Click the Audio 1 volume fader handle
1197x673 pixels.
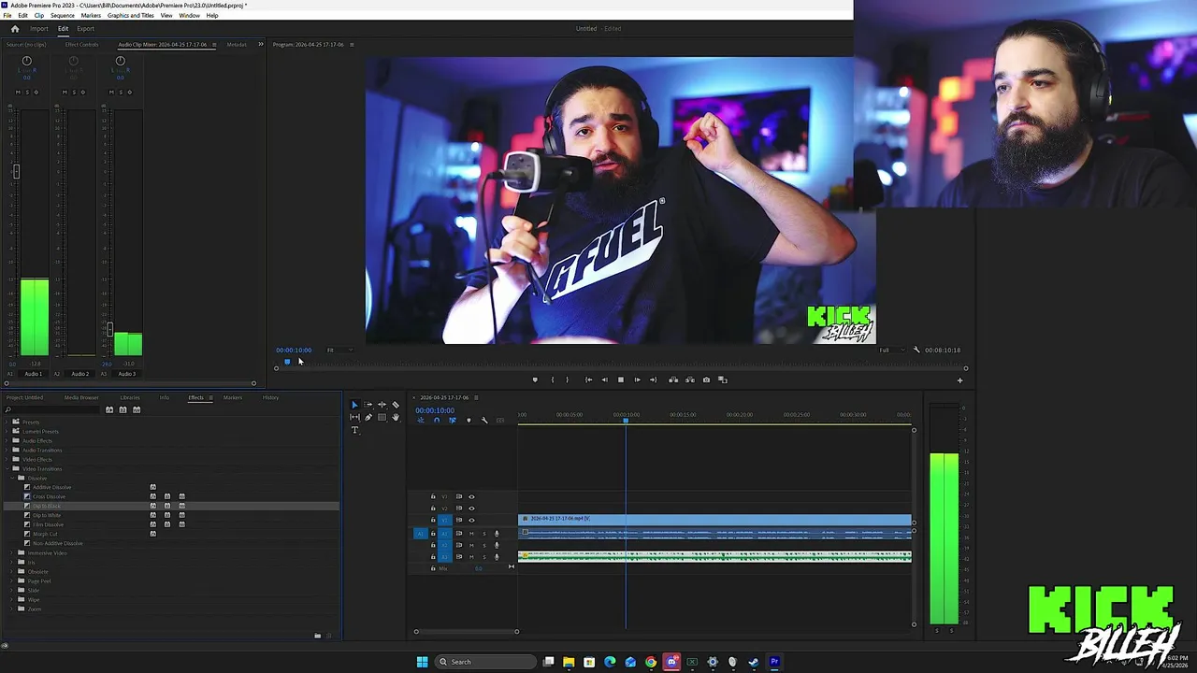pos(16,172)
